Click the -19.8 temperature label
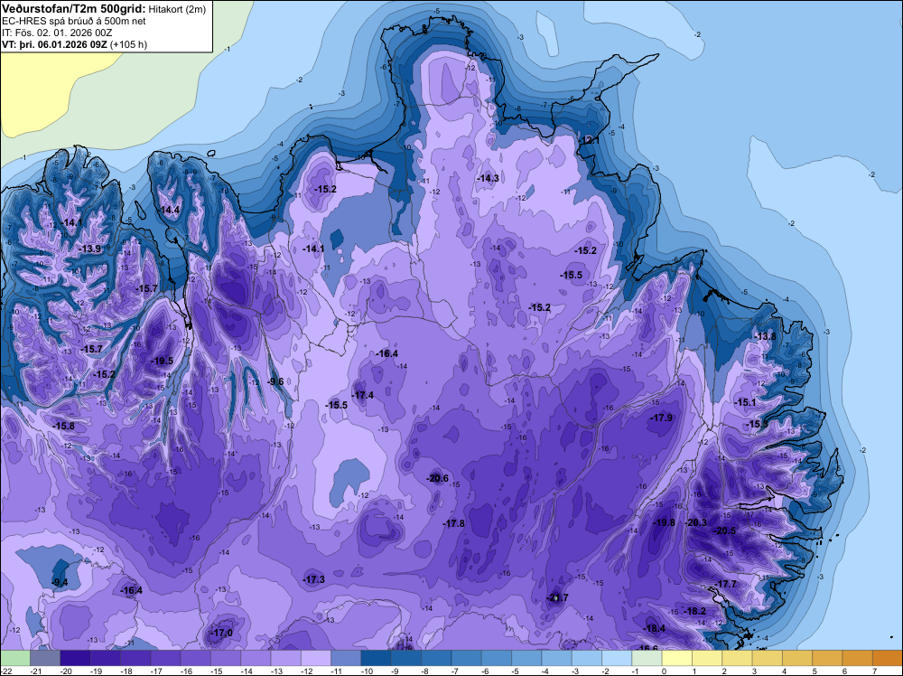Image resolution: width=903 pixels, height=676 pixels. point(664,522)
